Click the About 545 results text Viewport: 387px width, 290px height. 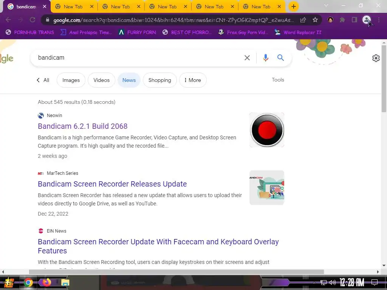click(x=76, y=102)
